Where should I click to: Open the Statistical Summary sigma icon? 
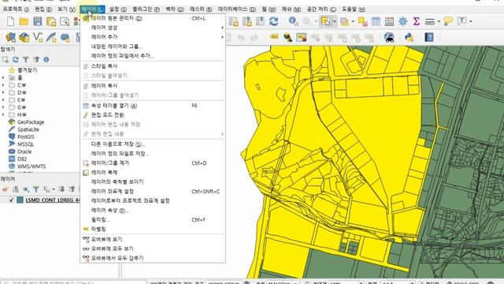[417, 21]
